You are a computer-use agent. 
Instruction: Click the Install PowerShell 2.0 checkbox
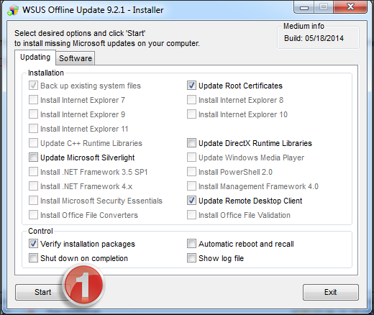tap(191, 172)
